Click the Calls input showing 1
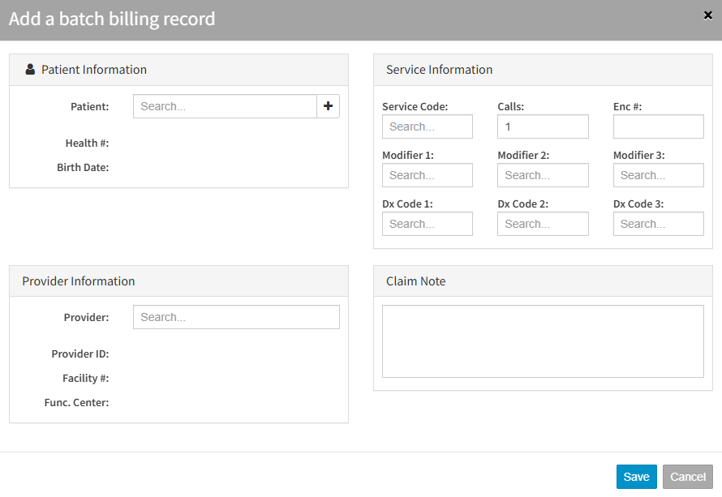722x497 pixels. [x=543, y=126]
